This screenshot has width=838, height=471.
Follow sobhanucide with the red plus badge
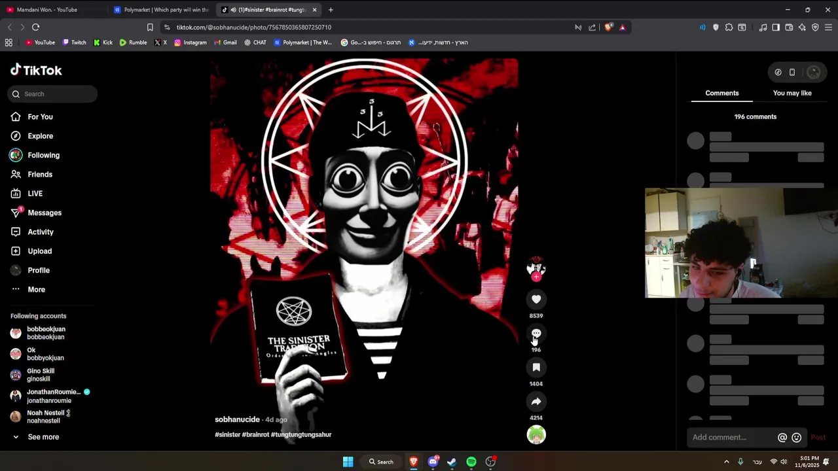point(536,277)
